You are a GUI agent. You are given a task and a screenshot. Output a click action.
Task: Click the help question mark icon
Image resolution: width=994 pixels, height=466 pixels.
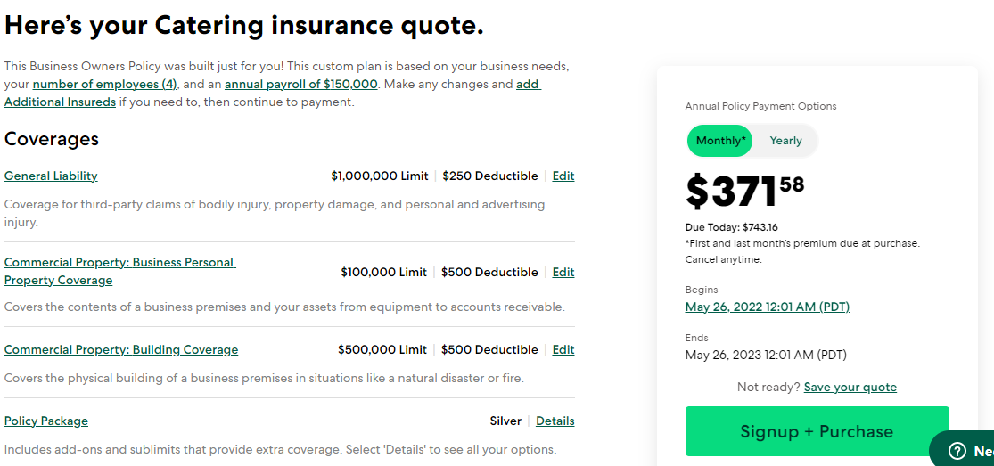point(957,450)
